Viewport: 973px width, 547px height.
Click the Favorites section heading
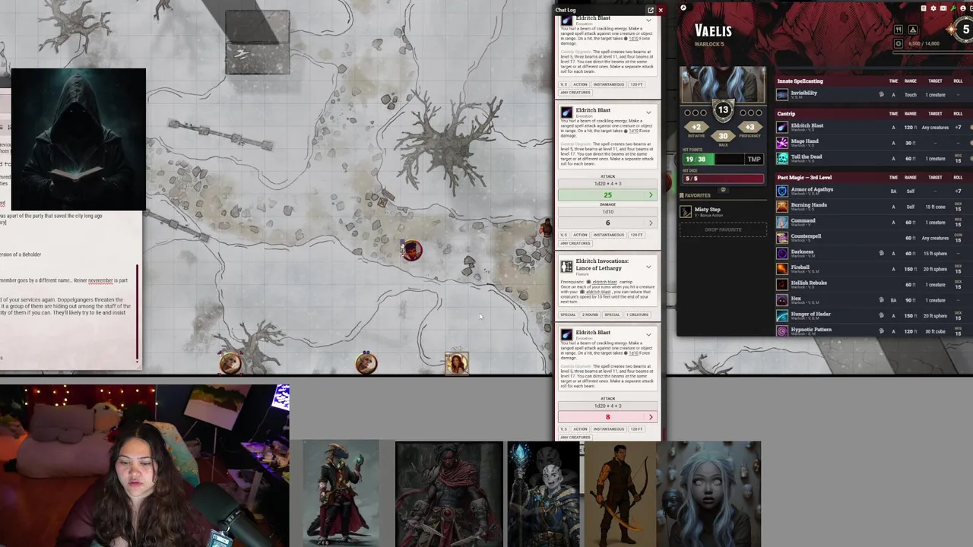698,195
